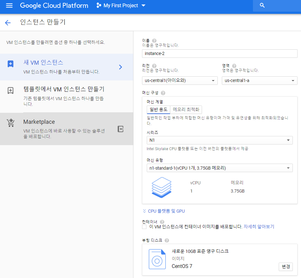This screenshot has width=301, height=278.
Task: Click the help icon next to 이름
Action: (154, 41)
